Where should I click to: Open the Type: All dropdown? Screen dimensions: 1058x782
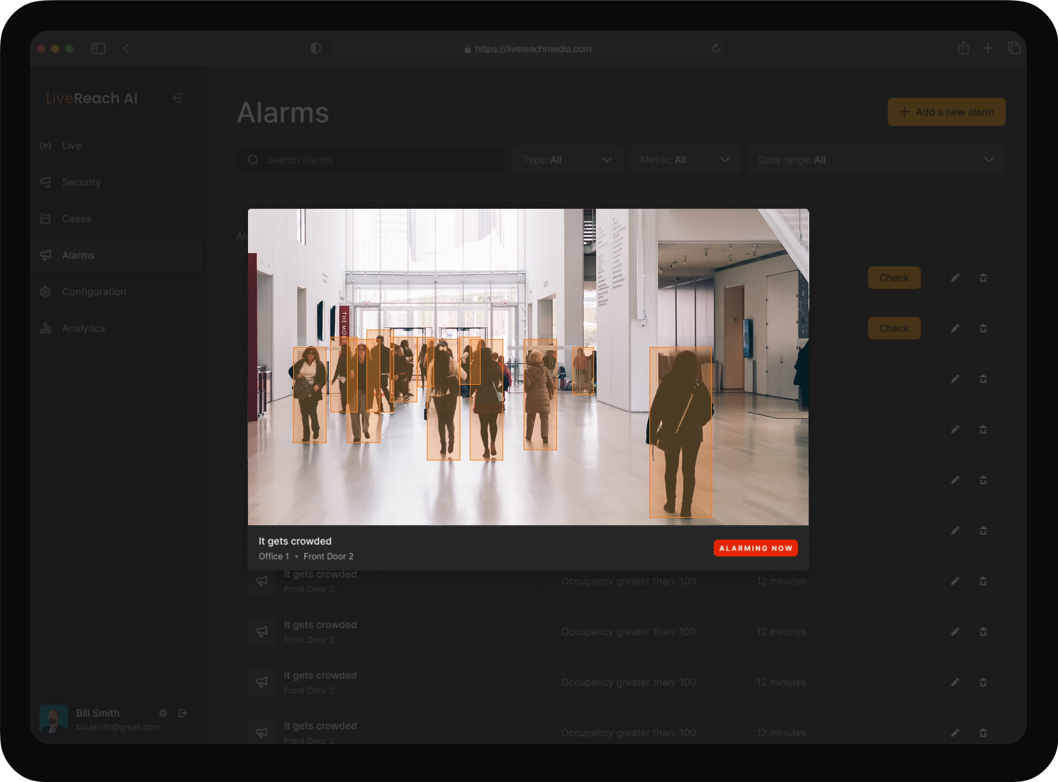(x=567, y=160)
